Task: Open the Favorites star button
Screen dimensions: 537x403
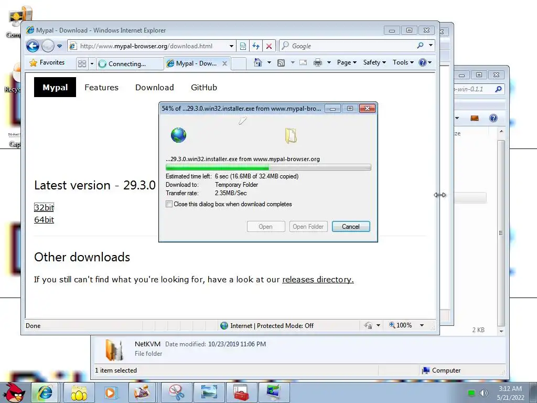Action: pos(47,62)
